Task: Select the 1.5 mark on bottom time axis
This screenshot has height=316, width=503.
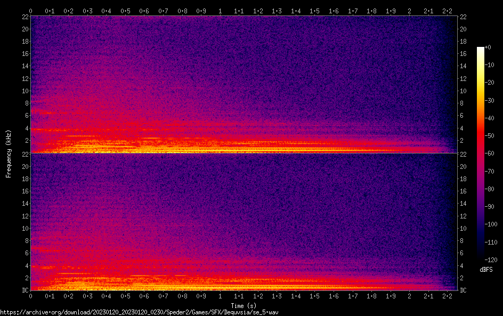Action: tap(314, 296)
